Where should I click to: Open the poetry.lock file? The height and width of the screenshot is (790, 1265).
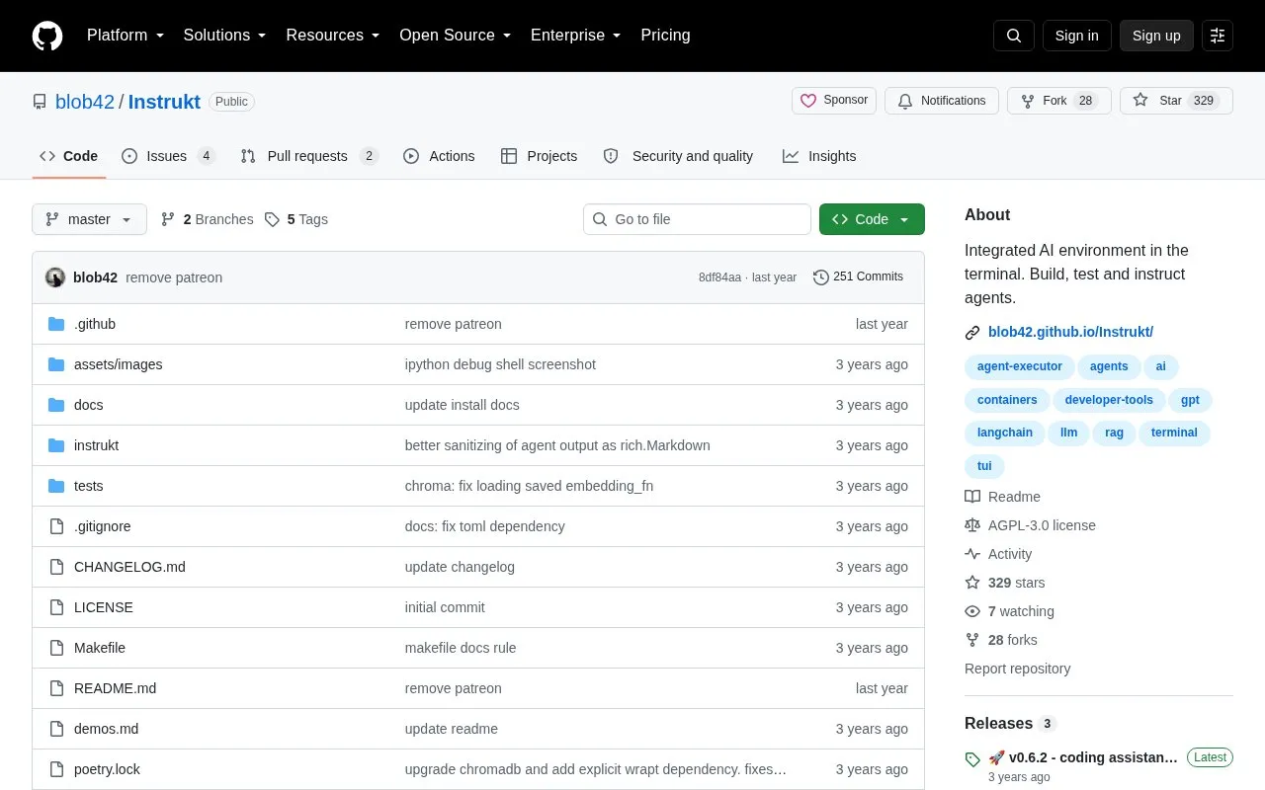coord(107,769)
